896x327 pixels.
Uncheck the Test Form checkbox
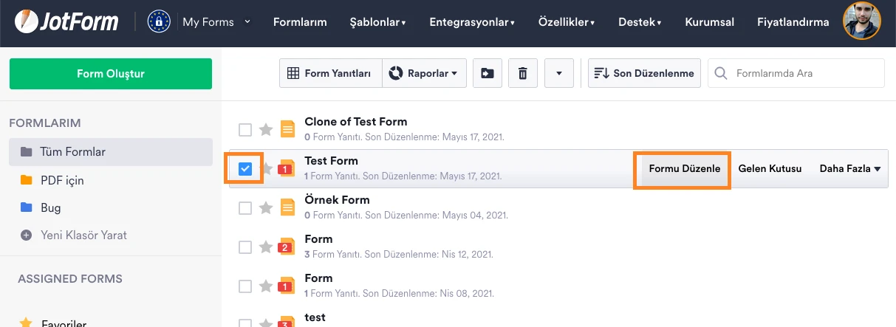click(x=245, y=169)
